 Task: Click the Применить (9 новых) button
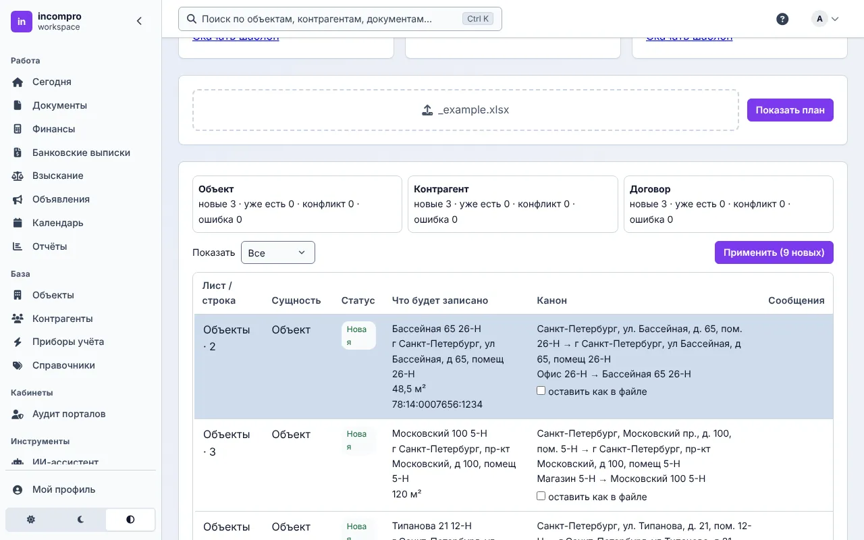pyautogui.click(x=774, y=252)
